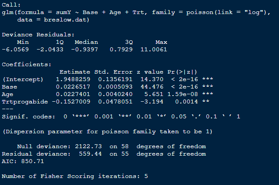Select the Base estimate 0.0226517
279x185 pixels.
pos(73,87)
